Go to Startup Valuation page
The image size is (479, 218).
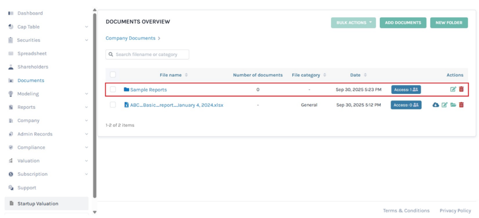(x=38, y=204)
